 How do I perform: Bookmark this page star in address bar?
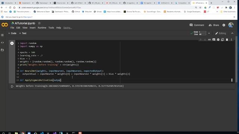point(200,7)
